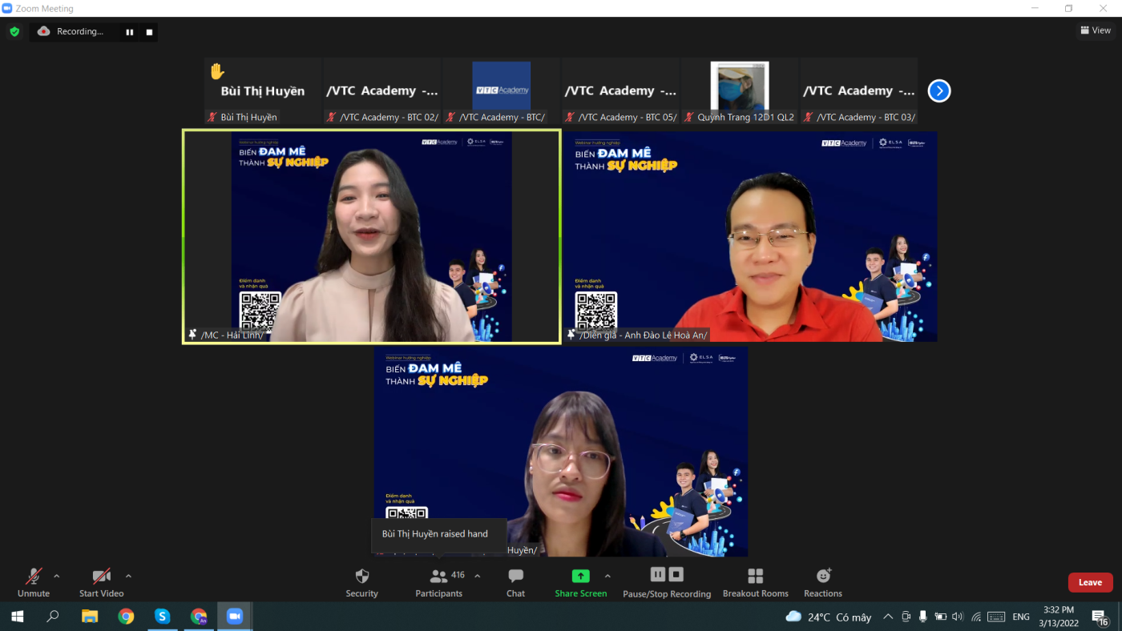
Task: Expand the Participants options arrow
Action: point(478,576)
